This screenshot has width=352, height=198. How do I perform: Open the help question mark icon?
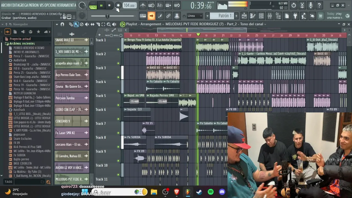[319, 5]
